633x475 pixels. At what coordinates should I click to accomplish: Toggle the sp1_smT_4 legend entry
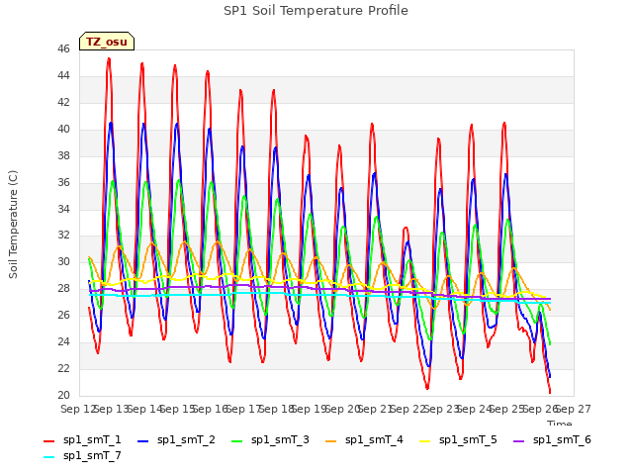[x=364, y=439]
